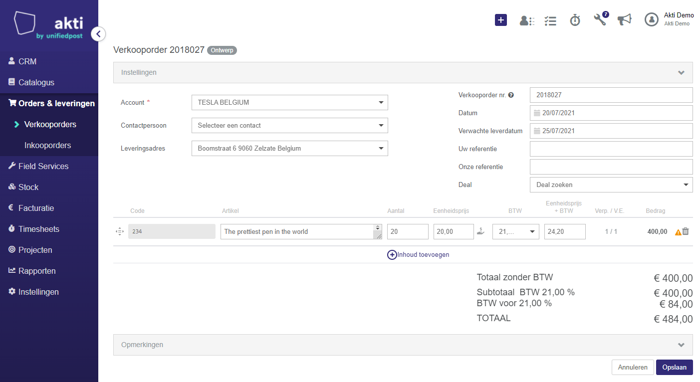Click the Verp. / V.E. value 1 / 1
Image resolution: width=700 pixels, height=382 pixels.
[611, 232]
